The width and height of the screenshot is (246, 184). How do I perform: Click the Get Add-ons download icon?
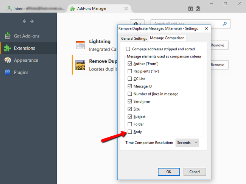click(x=8, y=36)
